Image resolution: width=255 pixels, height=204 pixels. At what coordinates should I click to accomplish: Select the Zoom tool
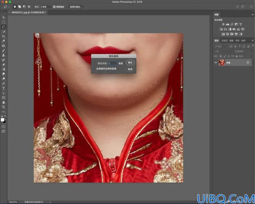[x=3, y=107]
